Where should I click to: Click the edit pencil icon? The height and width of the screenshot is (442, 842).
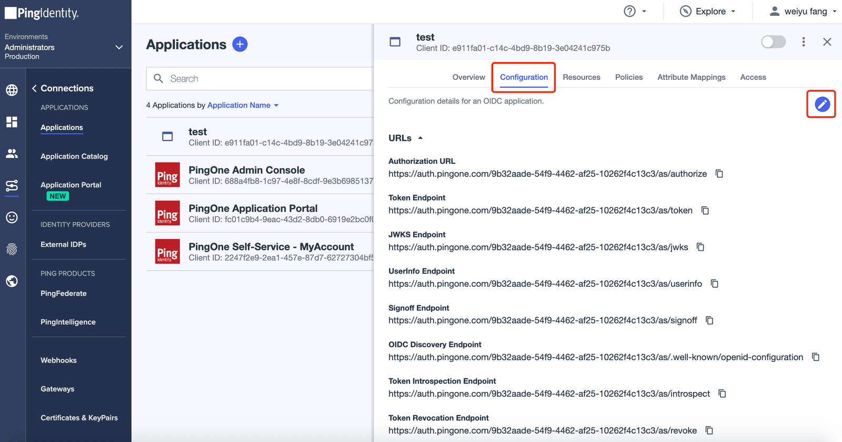coord(822,104)
